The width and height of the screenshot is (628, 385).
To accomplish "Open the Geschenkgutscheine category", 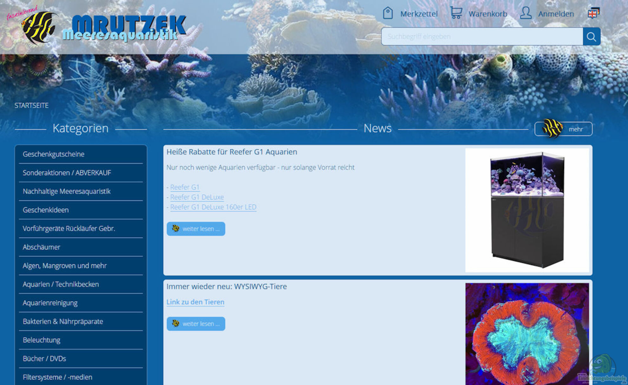I will 54,154.
